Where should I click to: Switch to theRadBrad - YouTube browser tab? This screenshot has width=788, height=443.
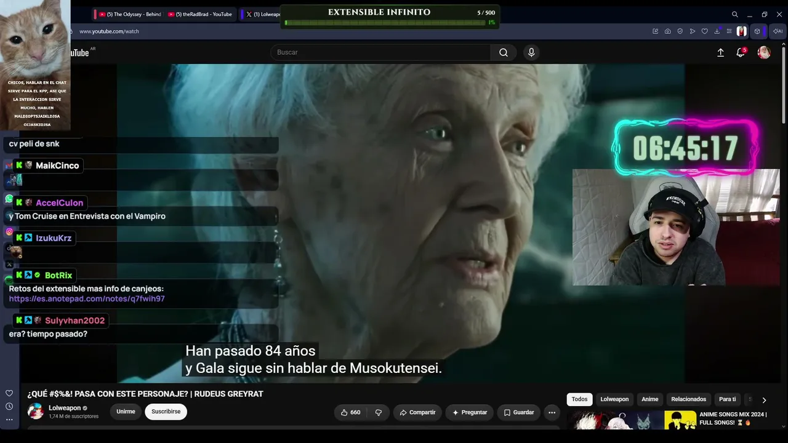pos(201,14)
